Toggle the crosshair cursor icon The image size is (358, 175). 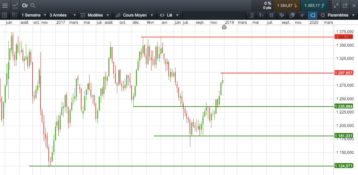[x=302, y=15]
